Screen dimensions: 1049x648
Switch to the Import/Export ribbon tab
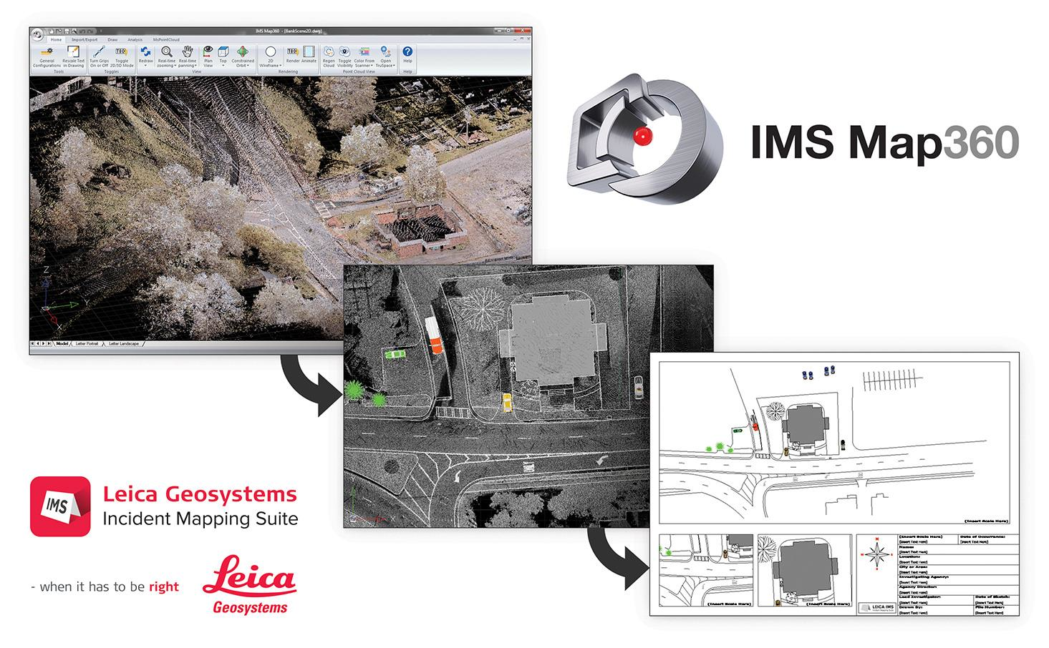click(84, 40)
